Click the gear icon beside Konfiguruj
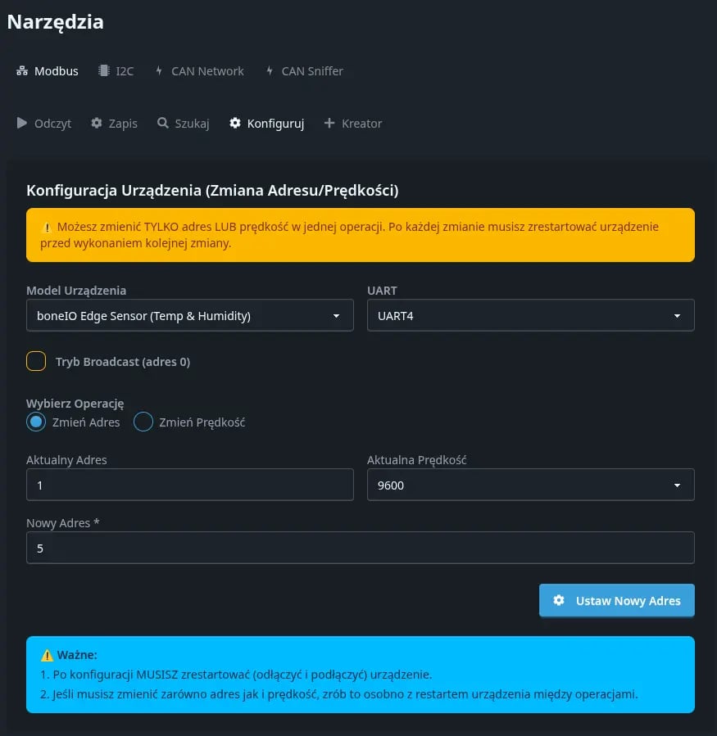Screen dimensions: 717x736 click(235, 123)
